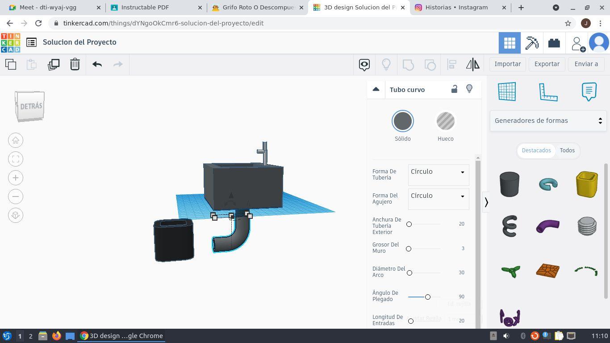Fit all shapes in view

pos(16,159)
